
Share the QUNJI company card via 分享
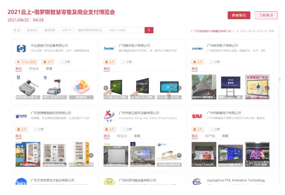click(x=215, y=129)
